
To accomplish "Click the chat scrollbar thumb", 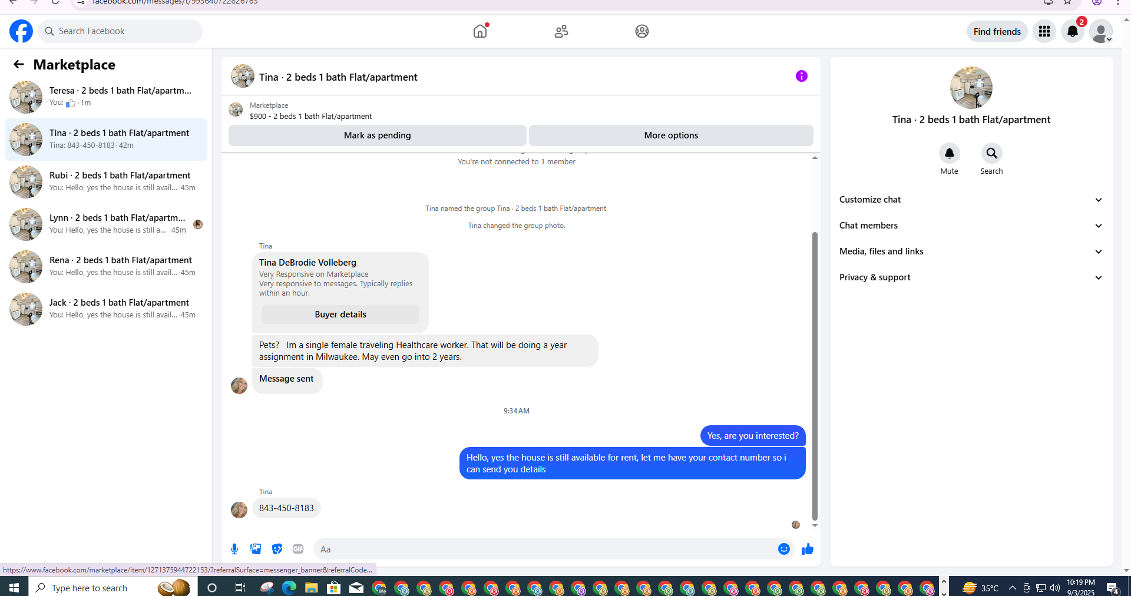I will (x=815, y=376).
